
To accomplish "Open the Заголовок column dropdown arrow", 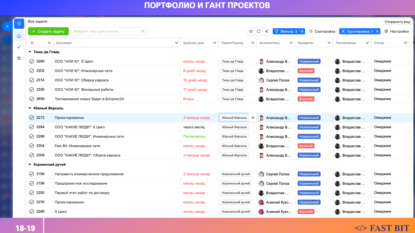I will pos(177,43).
